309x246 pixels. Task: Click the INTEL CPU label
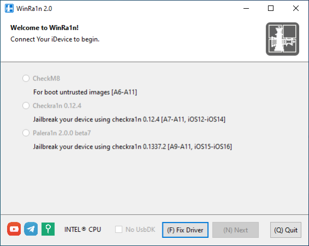pos(83,230)
